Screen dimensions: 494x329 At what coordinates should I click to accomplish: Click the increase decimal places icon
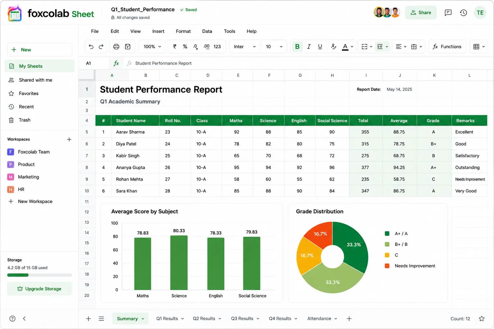206,47
